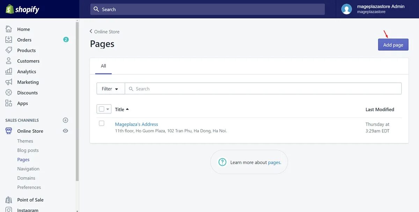Expand the bulk select dropdown arrow
This screenshot has height=212, width=419.
[108, 109]
